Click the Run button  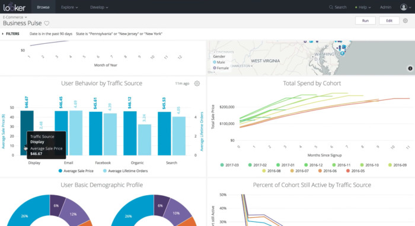[x=365, y=21]
